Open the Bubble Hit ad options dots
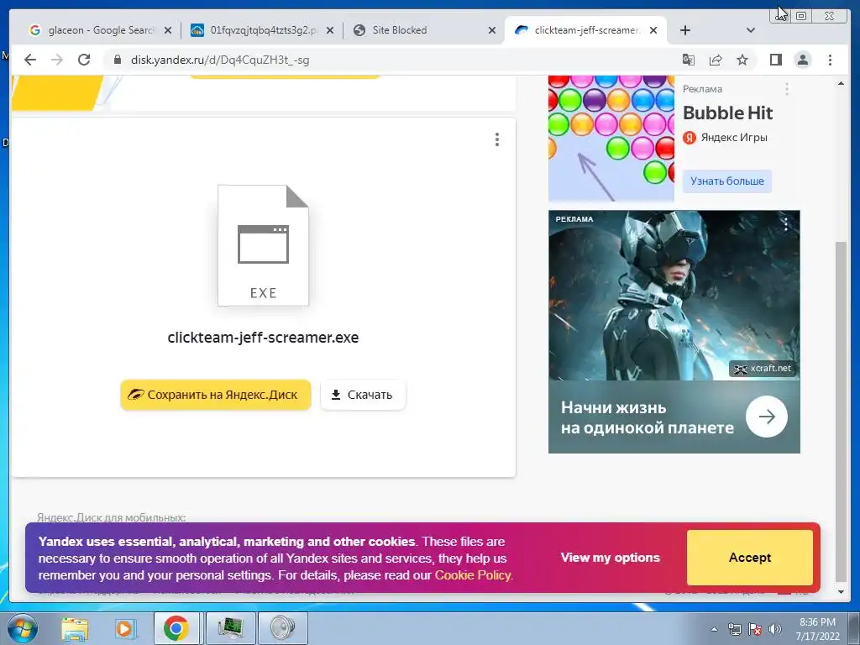 point(786,89)
